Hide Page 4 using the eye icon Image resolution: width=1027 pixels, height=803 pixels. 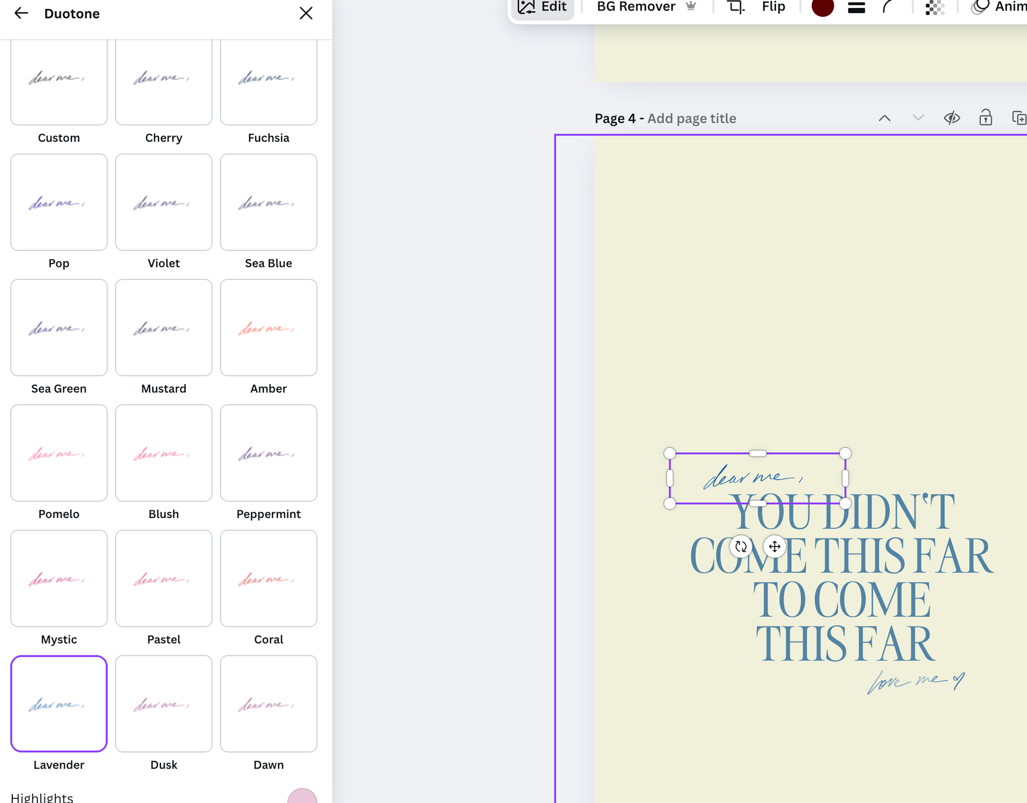952,118
